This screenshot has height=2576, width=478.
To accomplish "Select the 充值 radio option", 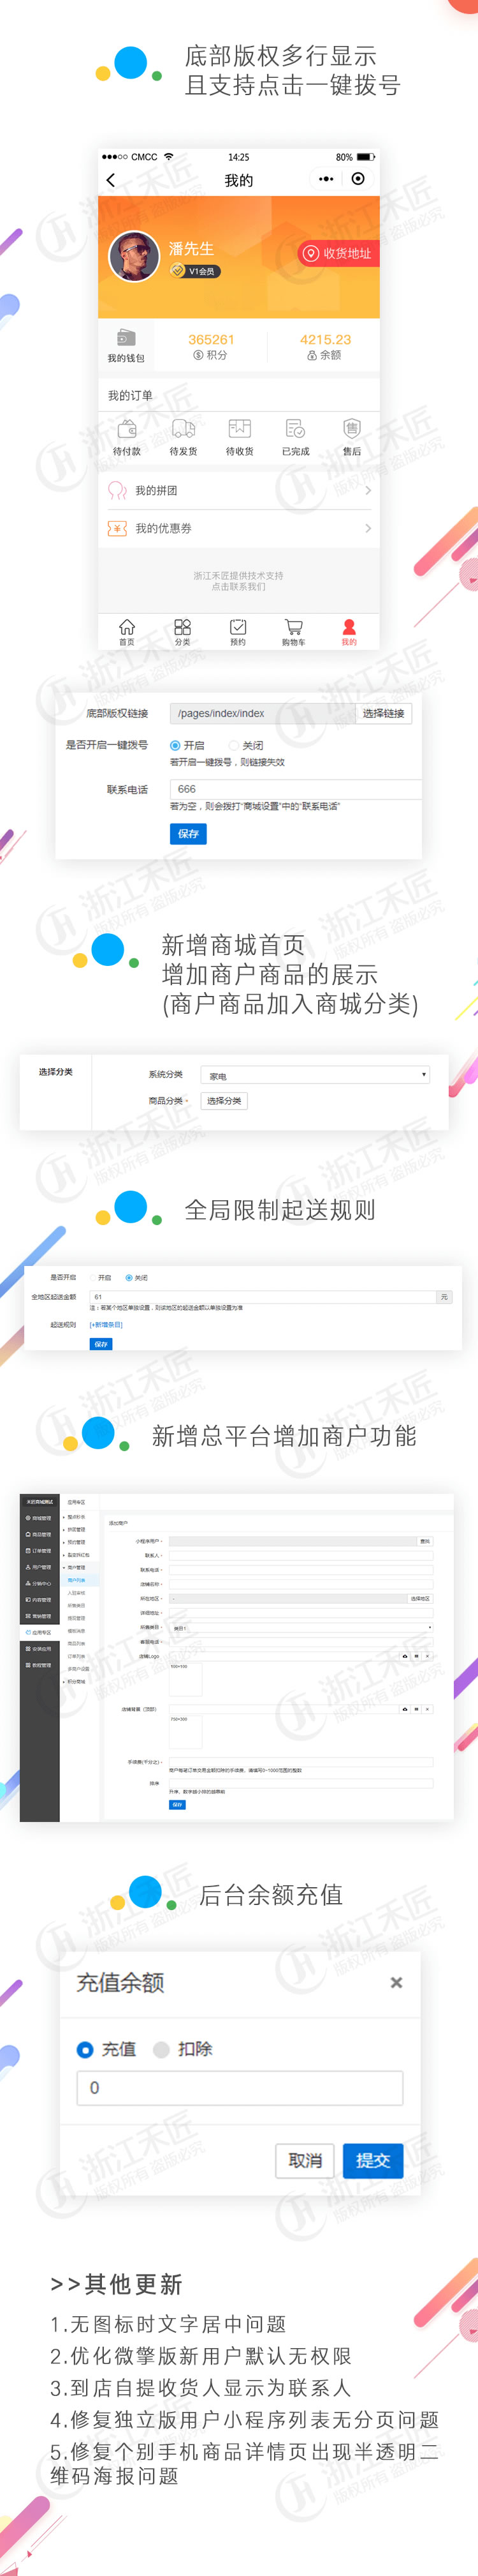I will point(86,2049).
